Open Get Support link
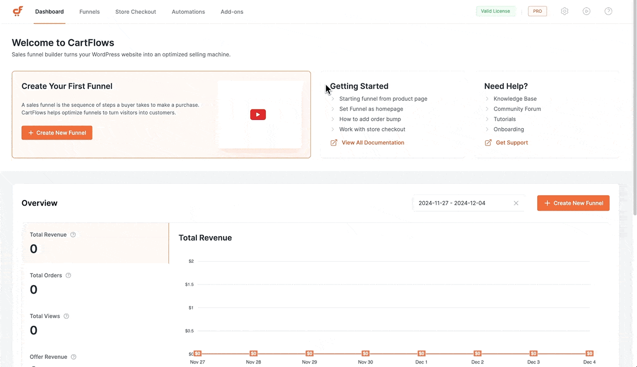 pos(512,143)
